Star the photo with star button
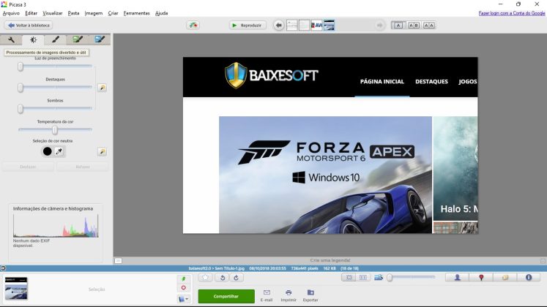 pos(205,278)
